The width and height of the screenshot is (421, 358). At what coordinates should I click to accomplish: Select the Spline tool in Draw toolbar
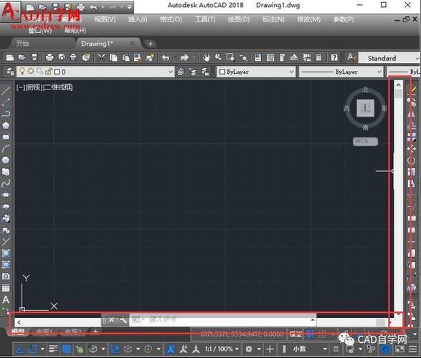6,183
